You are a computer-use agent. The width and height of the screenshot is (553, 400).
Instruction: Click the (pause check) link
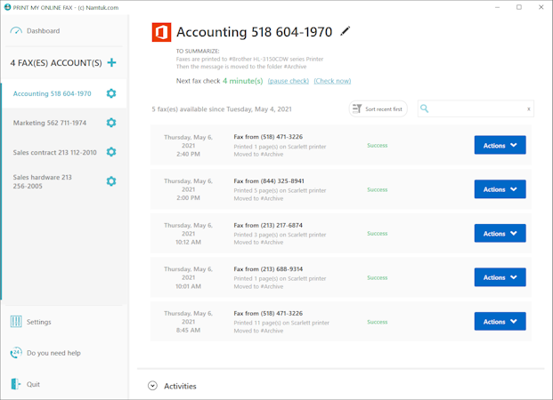[289, 81]
